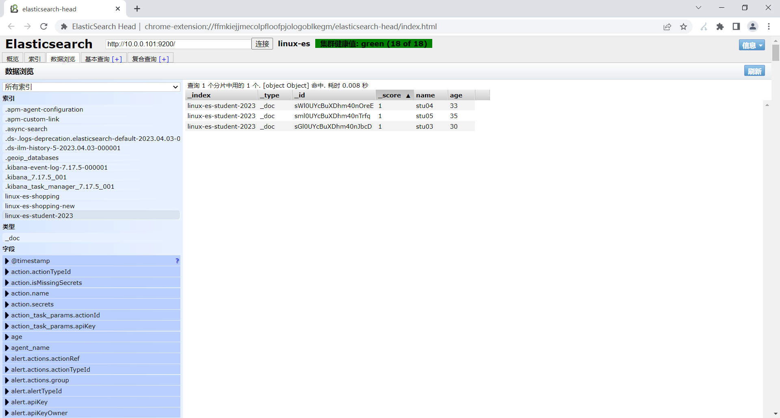The height and width of the screenshot is (418, 780).
Task: Switch to the 基本查询 tab
Action: 97,58
